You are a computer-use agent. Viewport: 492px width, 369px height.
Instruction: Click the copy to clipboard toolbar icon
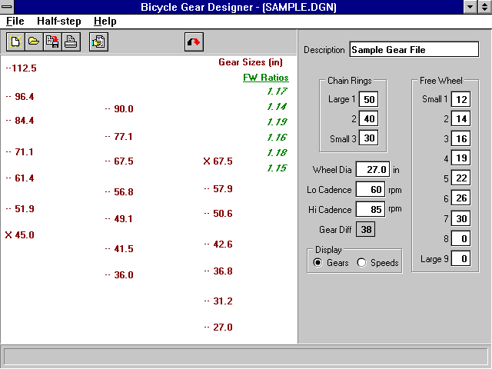pos(98,42)
